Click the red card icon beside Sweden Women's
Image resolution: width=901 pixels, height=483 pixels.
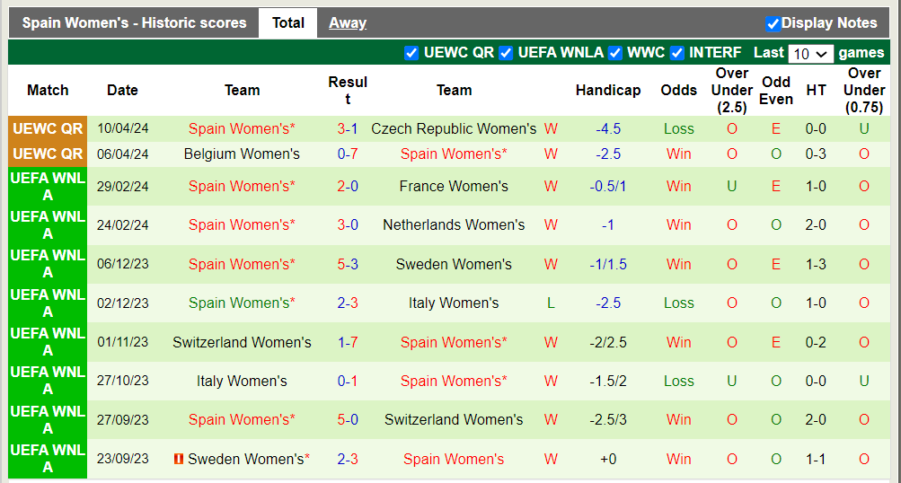(x=179, y=459)
